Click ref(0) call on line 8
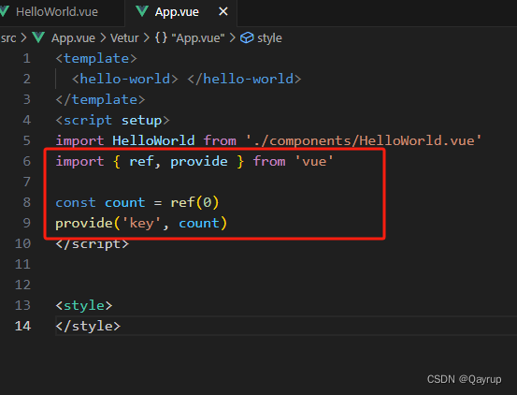This screenshot has height=395, width=517. [x=194, y=202]
